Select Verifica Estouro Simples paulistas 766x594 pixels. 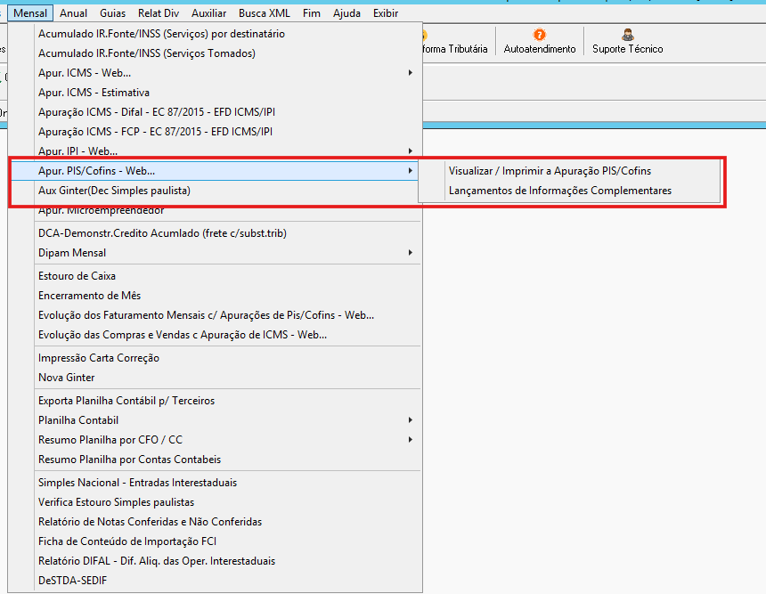click(215, 502)
